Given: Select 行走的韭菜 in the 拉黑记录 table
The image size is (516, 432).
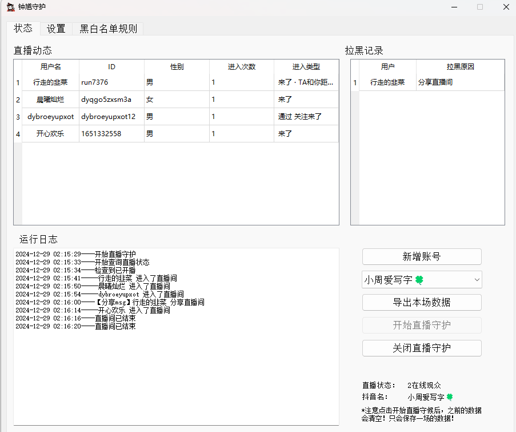Looking at the screenshot, I should pyautogui.click(x=387, y=82).
